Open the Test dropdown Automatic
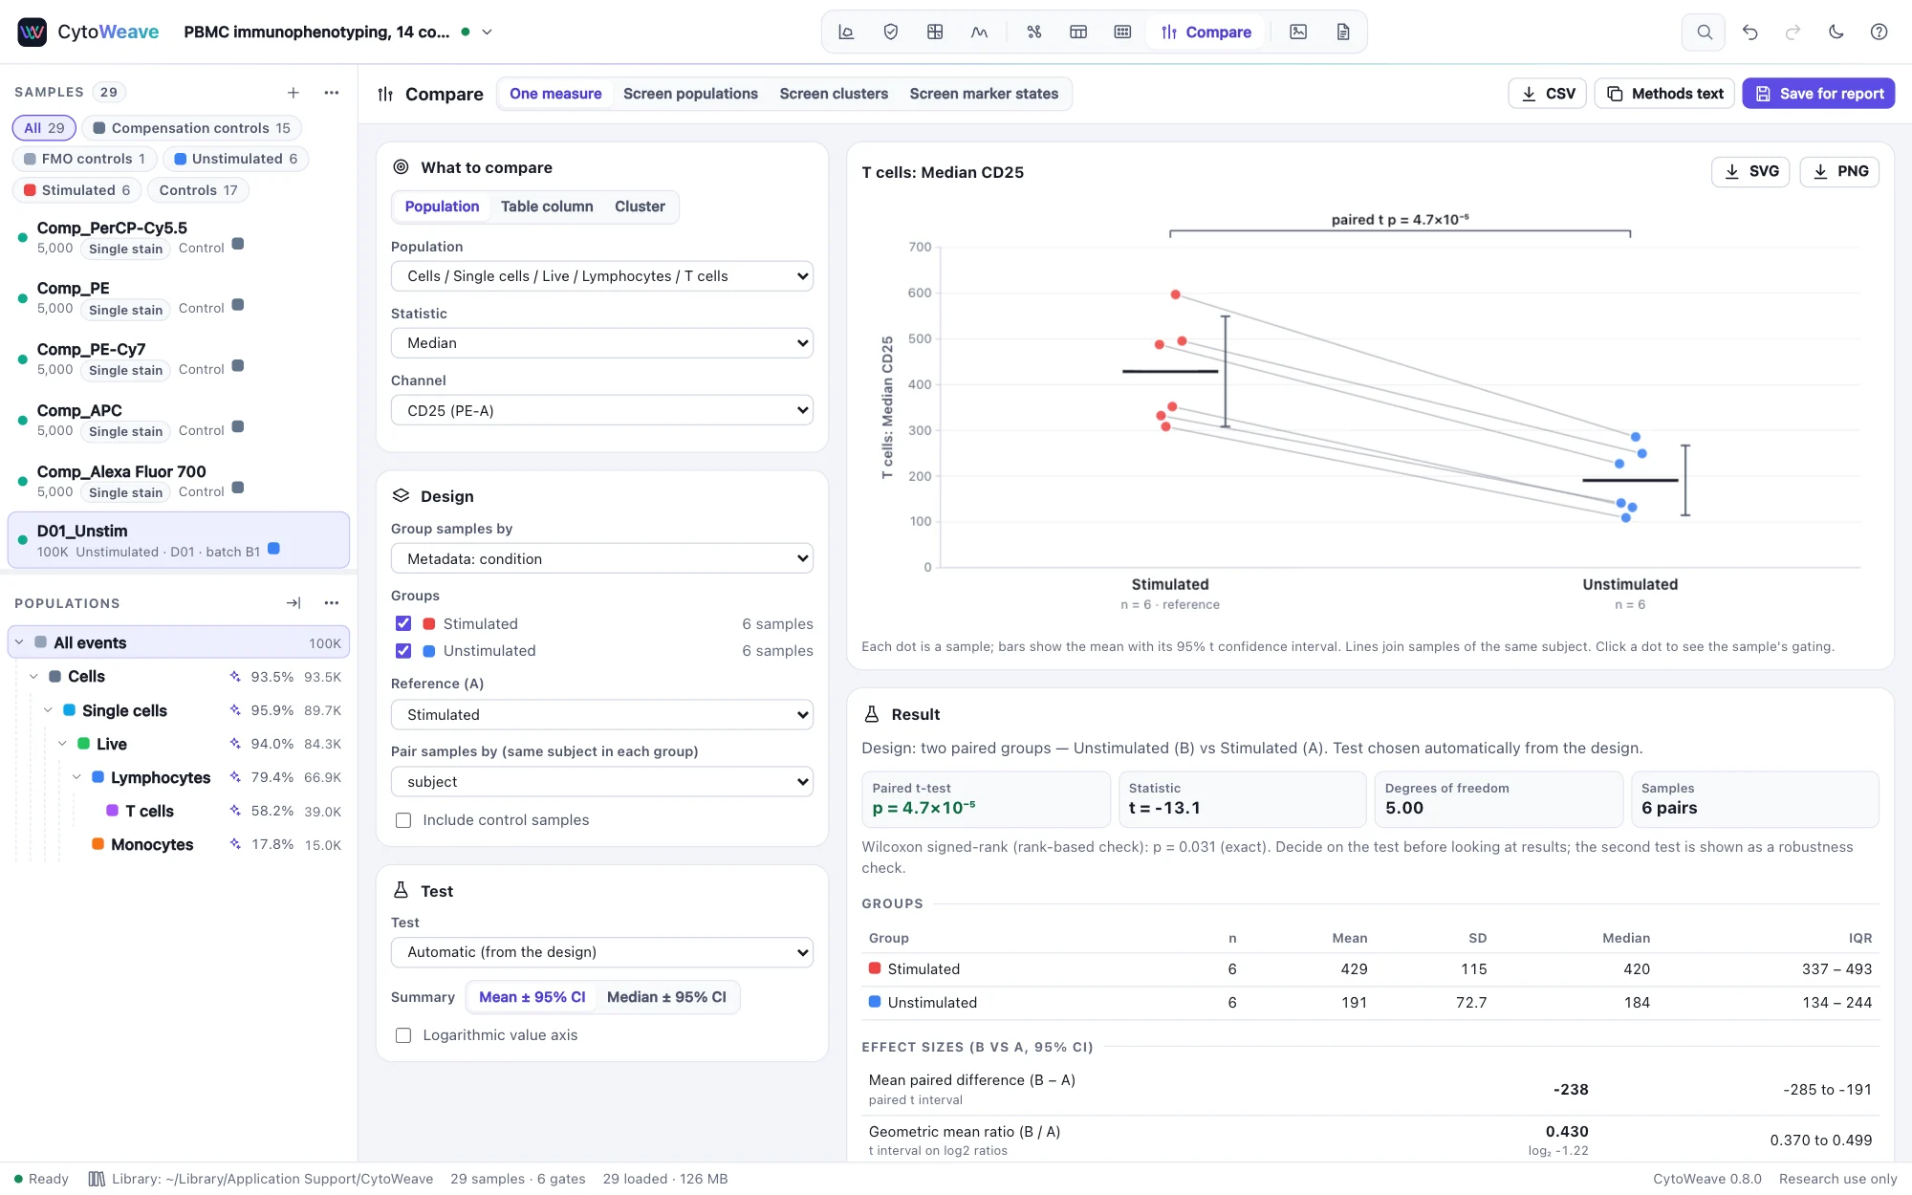This screenshot has height=1195, width=1912. (602, 952)
